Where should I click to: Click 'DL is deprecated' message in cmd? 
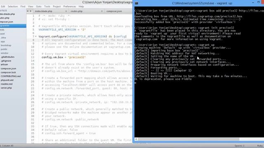(163, 79)
